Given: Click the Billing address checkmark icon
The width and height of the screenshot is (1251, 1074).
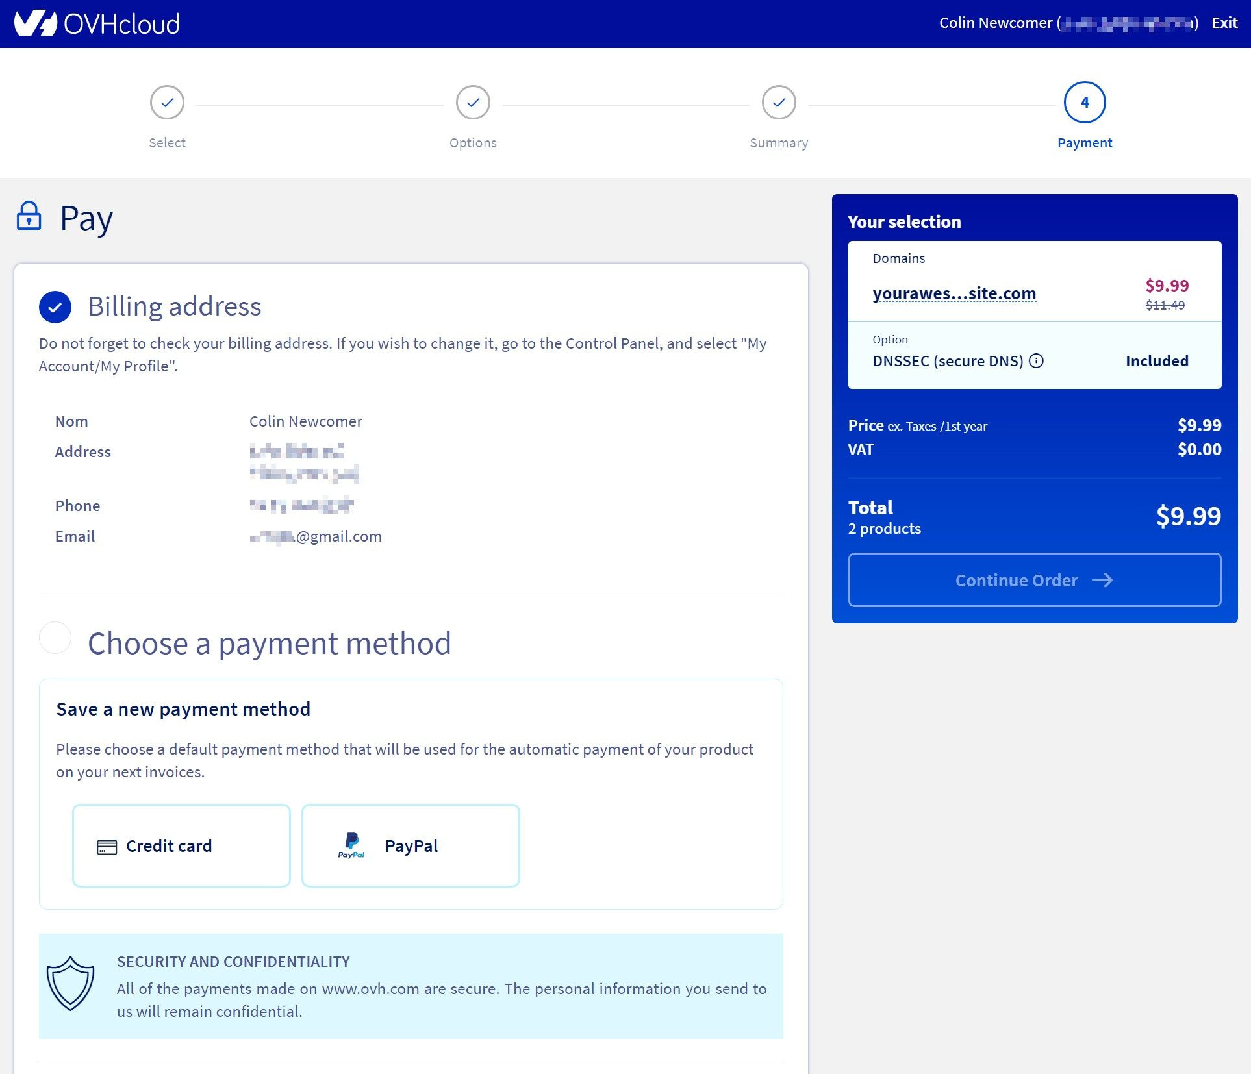Looking at the screenshot, I should click(55, 306).
